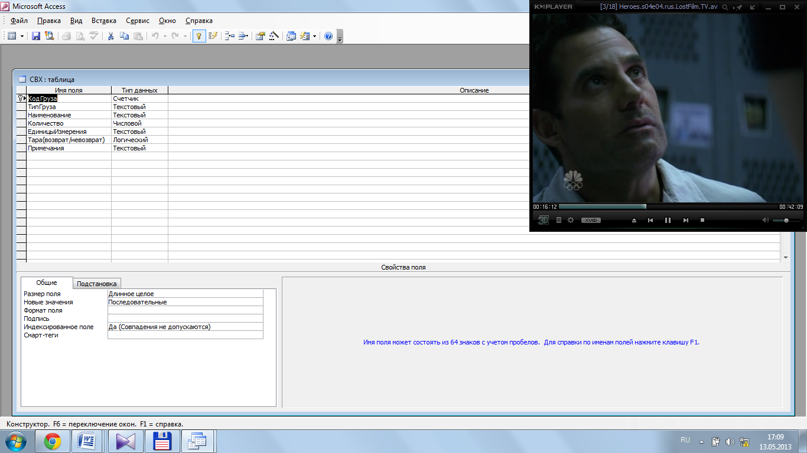The image size is (807, 453).
Task: Open the Окно menu
Action: [x=167, y=21]
